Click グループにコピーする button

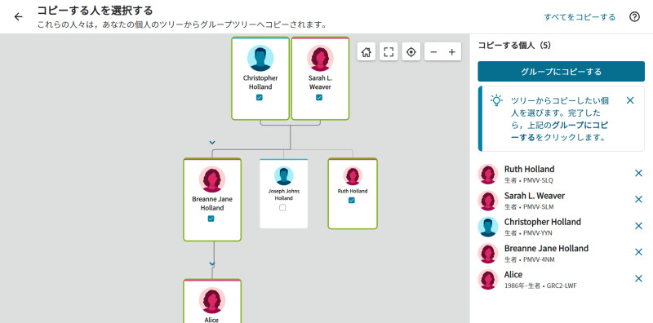click(561, 72)
